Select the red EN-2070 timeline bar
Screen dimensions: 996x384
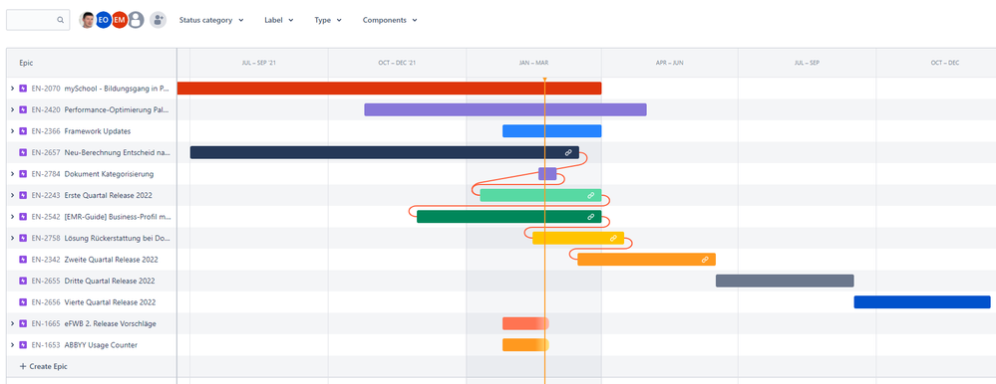click(389, 89)
